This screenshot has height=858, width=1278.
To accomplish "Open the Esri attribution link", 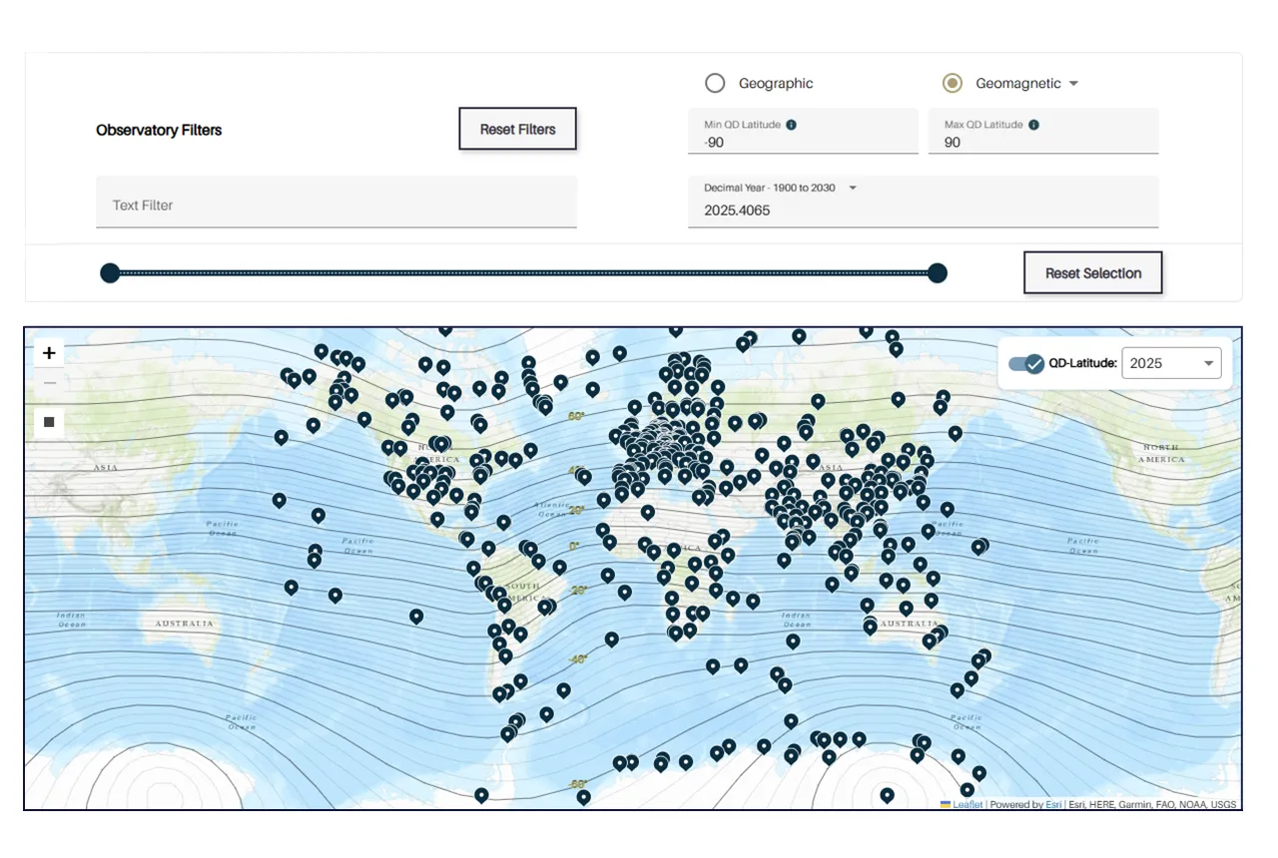I will click(1053, 804).
